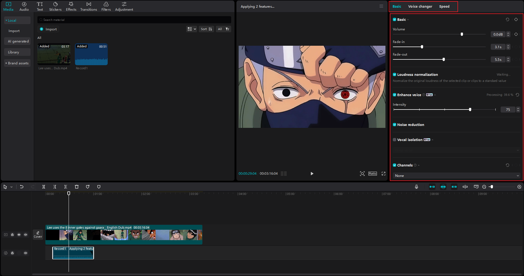Click the Ratio button
Screen dimensions: 524x276
click(373, 174)
